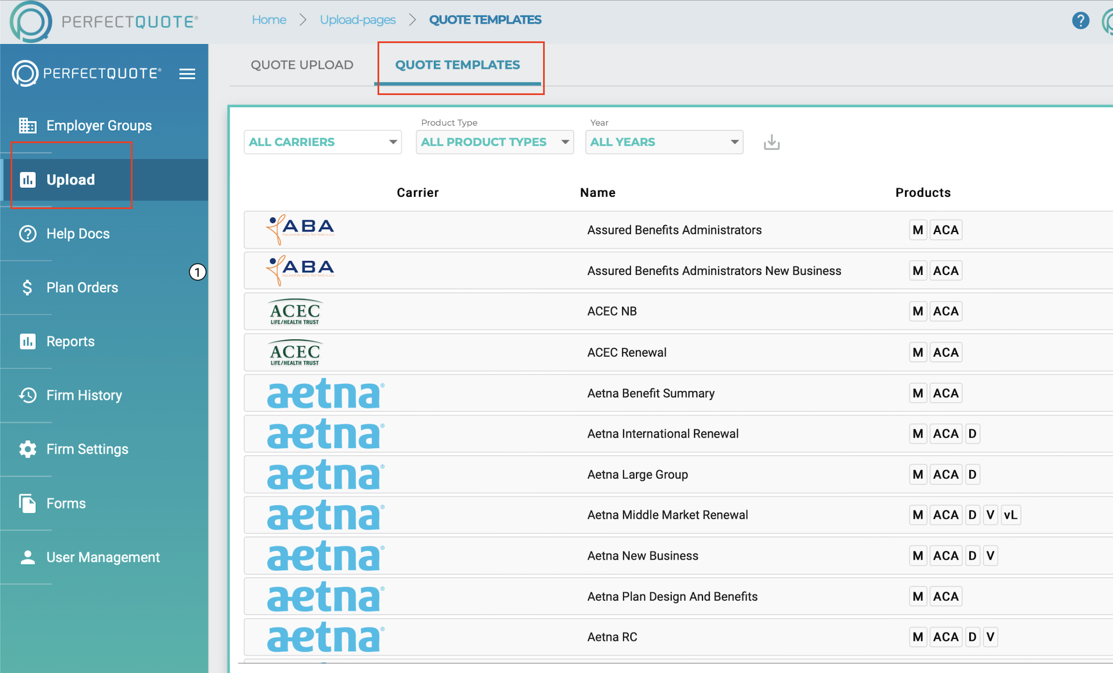Click Aetna Large Group template name
The width and height of the screenshot is (1113, 673).
pos(638,475)
